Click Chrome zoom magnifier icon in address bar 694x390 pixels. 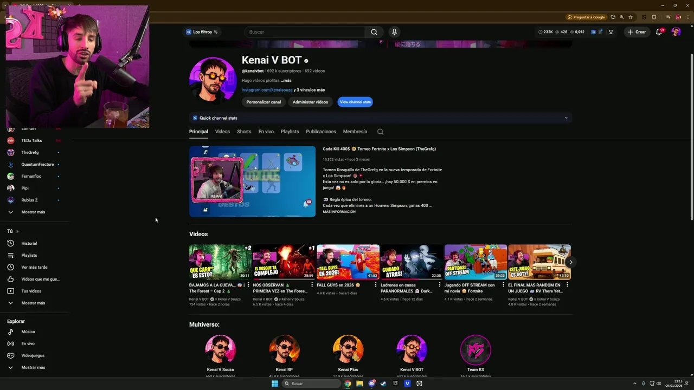click(621, 17)
